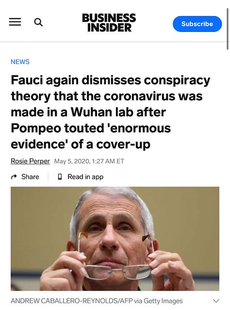Open the NEWS section link
This screenshot has width=230, height=310.
point(20,62)
